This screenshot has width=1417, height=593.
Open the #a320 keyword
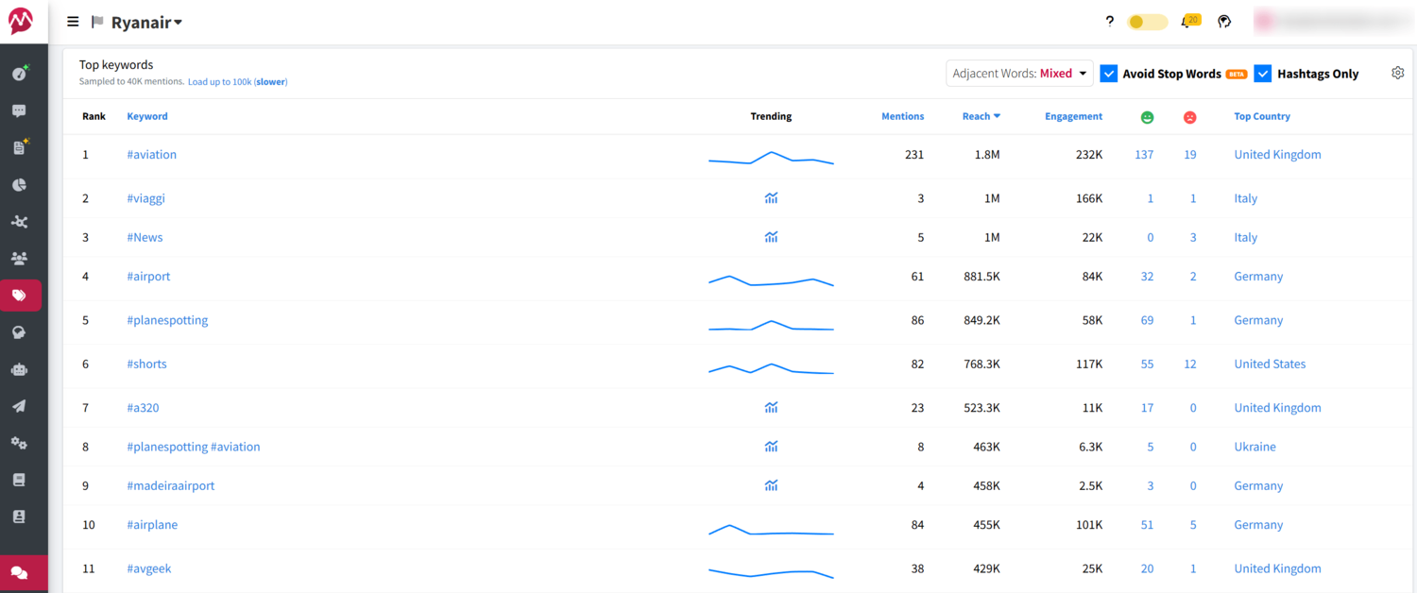coord(143,408)
